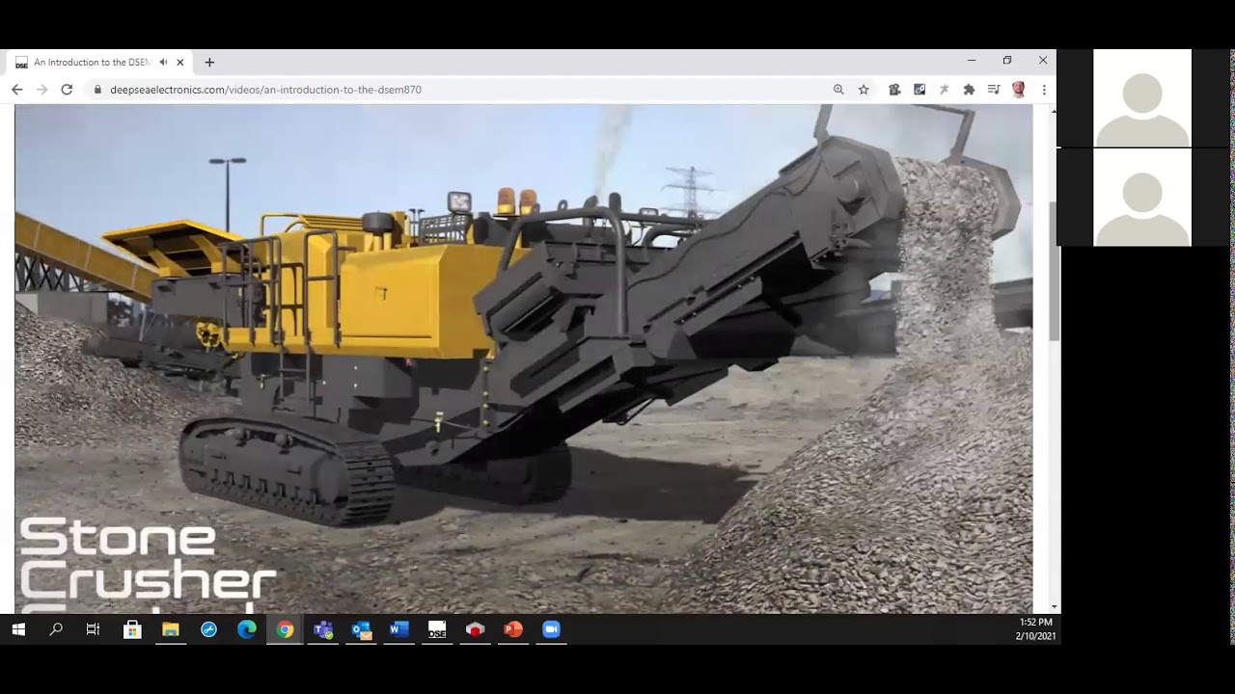The height and width of the screenshot is (694, 1235).
Task: Open the DSE application on taskbar
Action: [437, 629]
